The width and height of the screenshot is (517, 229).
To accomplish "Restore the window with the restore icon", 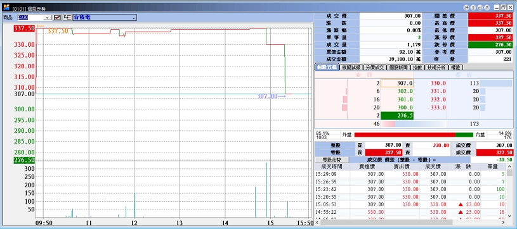I will pyautogui.click(x=503, y=7).
